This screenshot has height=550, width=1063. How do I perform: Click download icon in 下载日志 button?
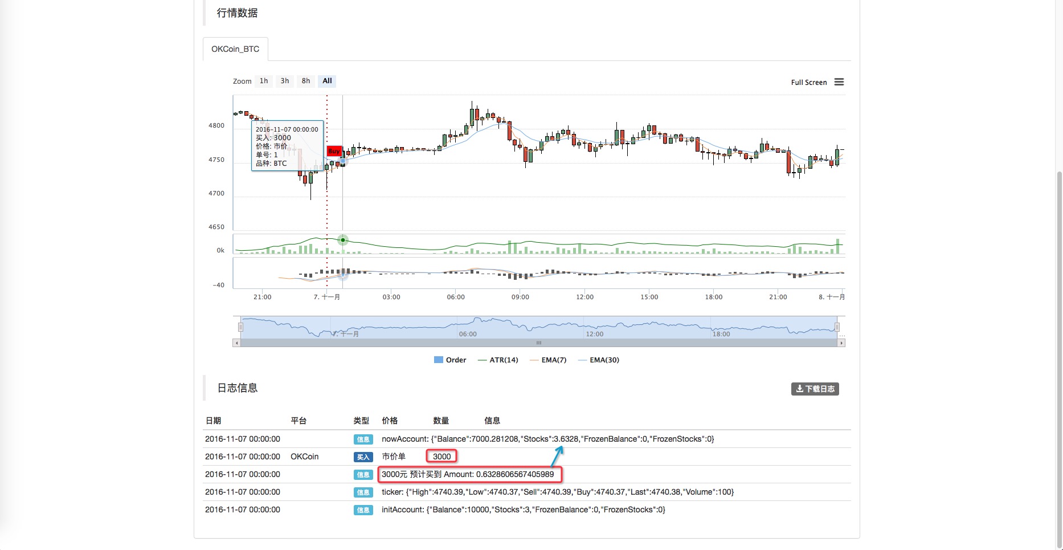click(x=800, y=389)
